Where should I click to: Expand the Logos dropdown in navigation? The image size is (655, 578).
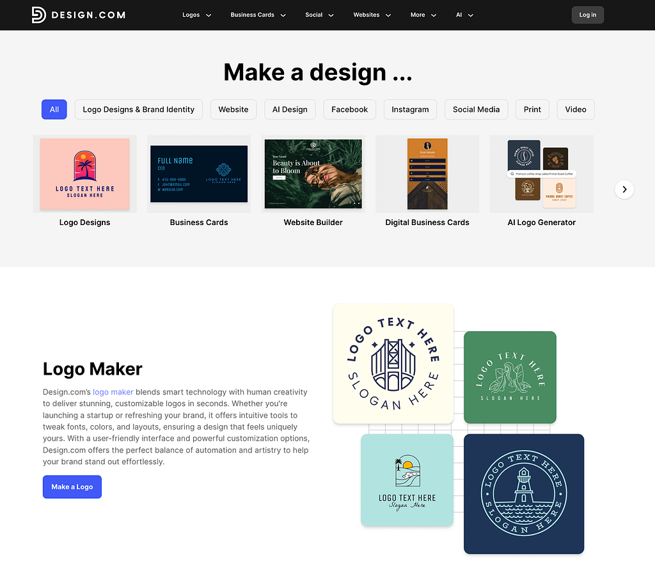point(196,15)
